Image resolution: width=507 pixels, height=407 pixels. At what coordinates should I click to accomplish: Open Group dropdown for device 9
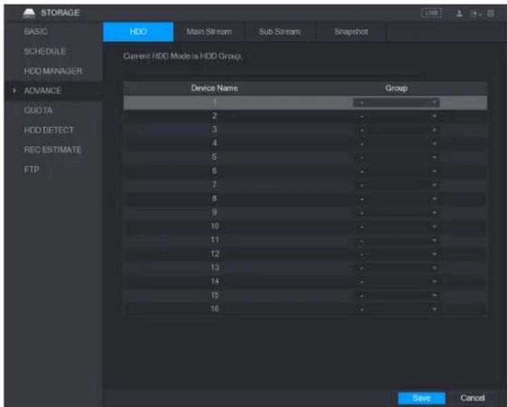click(396, 213)
